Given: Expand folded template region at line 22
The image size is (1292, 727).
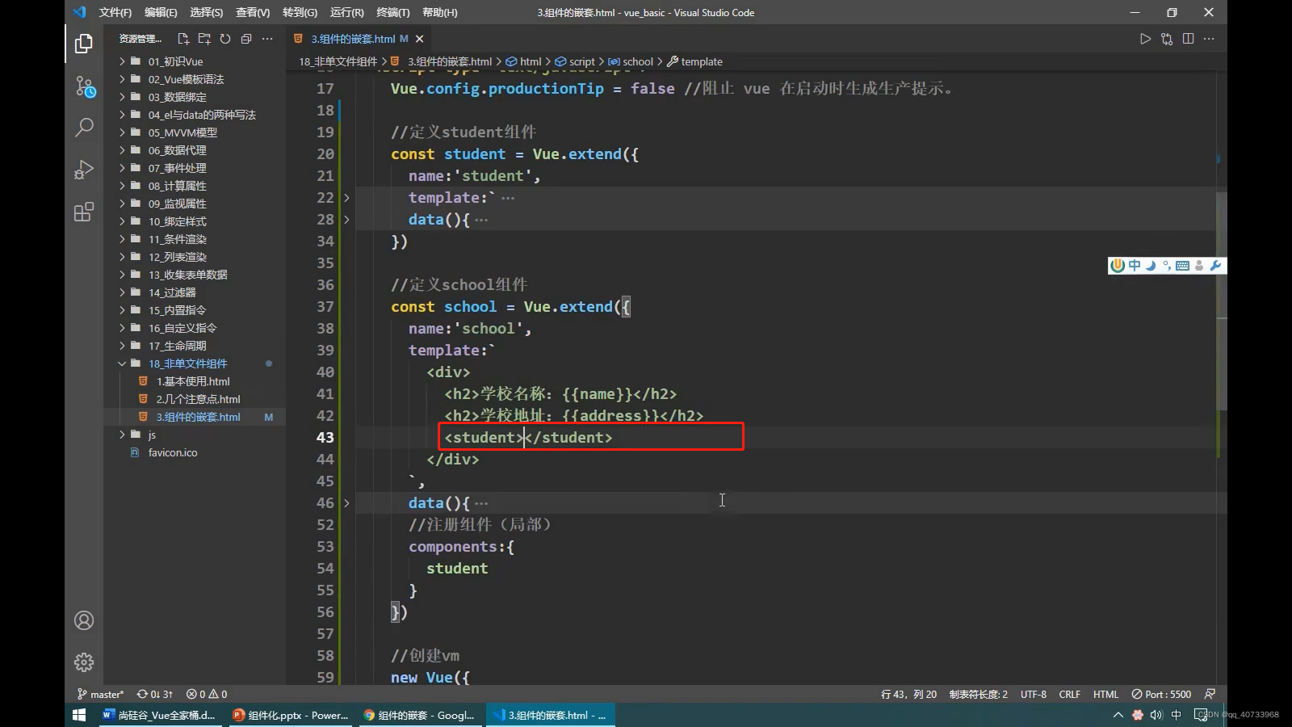Looking at the screenshot, I should [347, 198].
